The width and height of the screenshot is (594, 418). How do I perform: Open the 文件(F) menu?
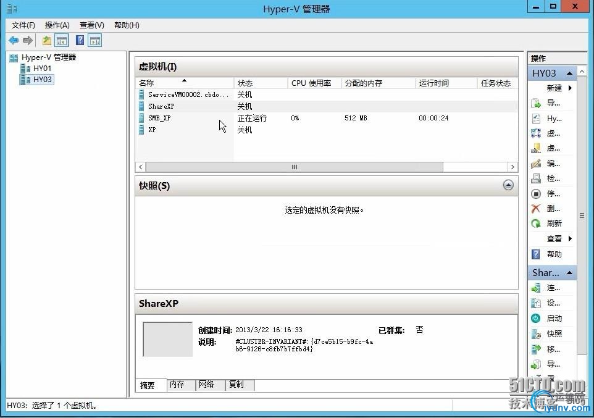[23, 25]
